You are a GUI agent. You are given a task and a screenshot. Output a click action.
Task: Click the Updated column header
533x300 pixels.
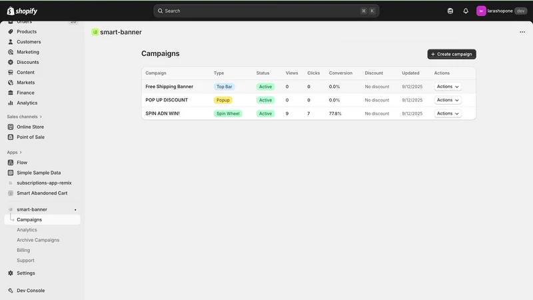(x=410, y=73)
